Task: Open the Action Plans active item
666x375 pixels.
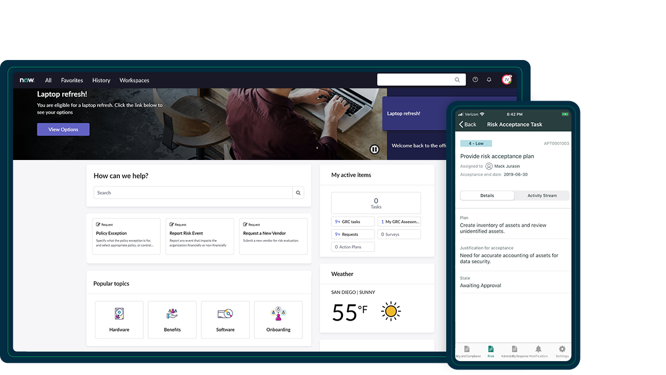Action: 353,247
